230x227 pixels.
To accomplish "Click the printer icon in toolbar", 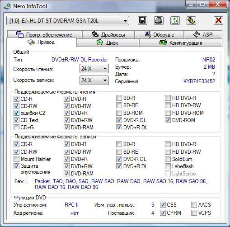I will click(x=159, y=20).
